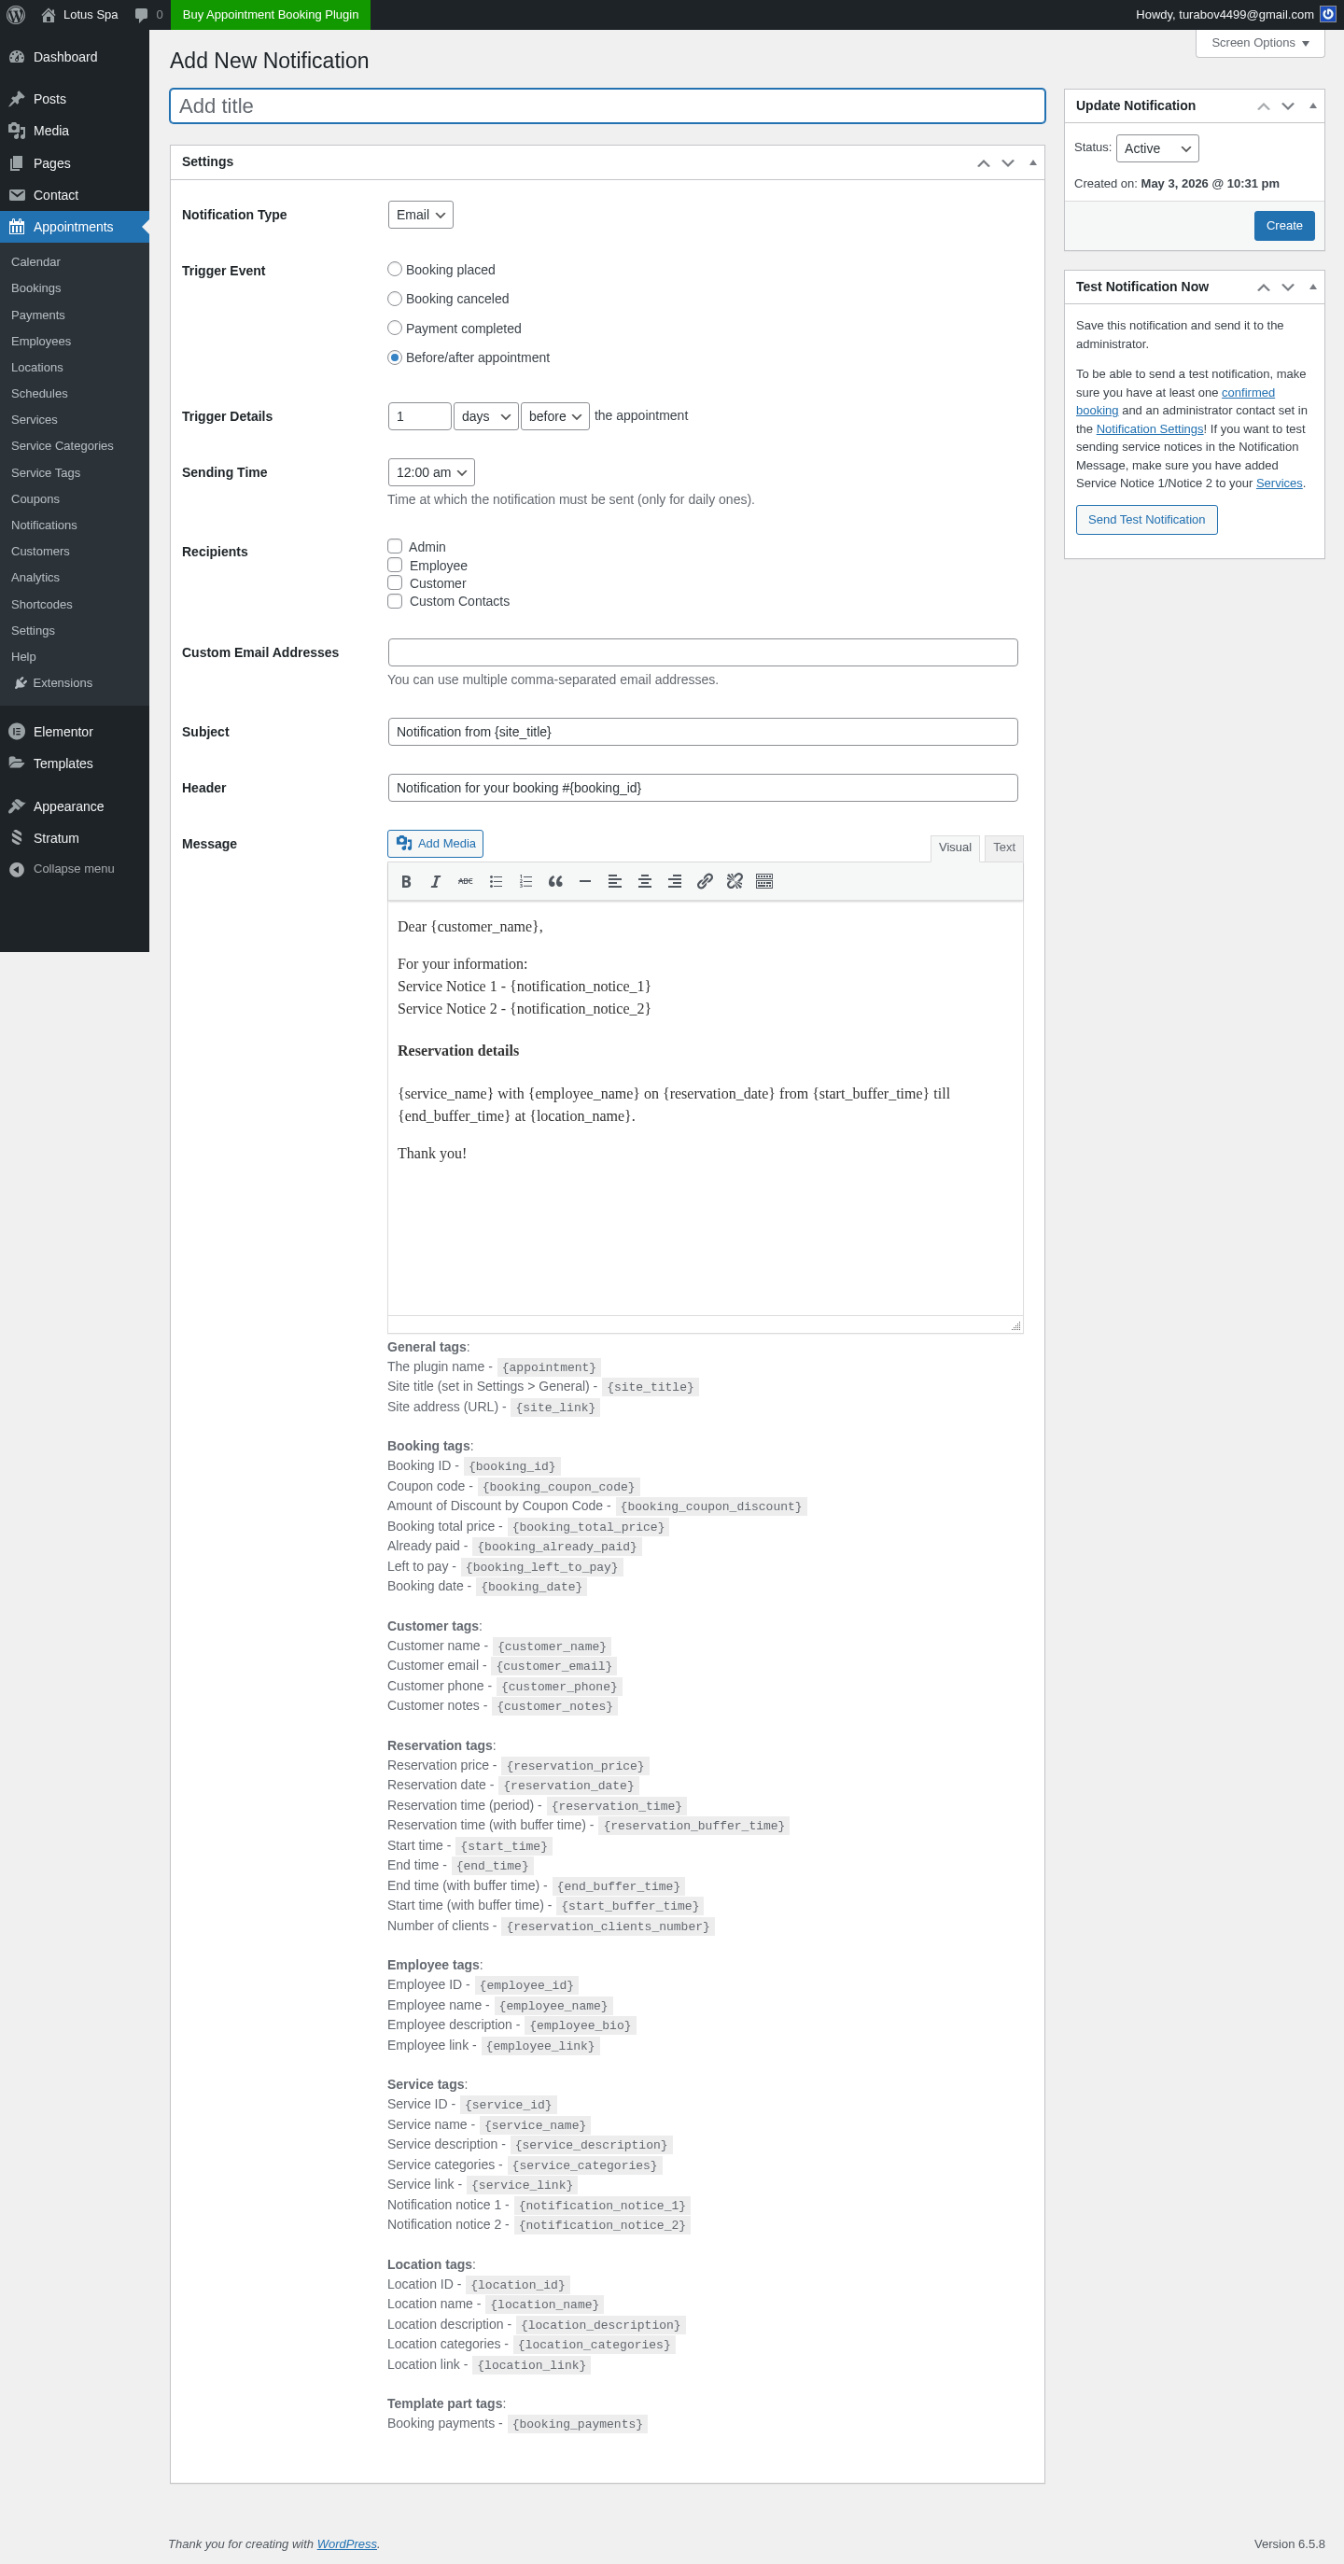Insert a numbered list
This screenshot has width=1344, height=2564.
click(x=525, y=881)
